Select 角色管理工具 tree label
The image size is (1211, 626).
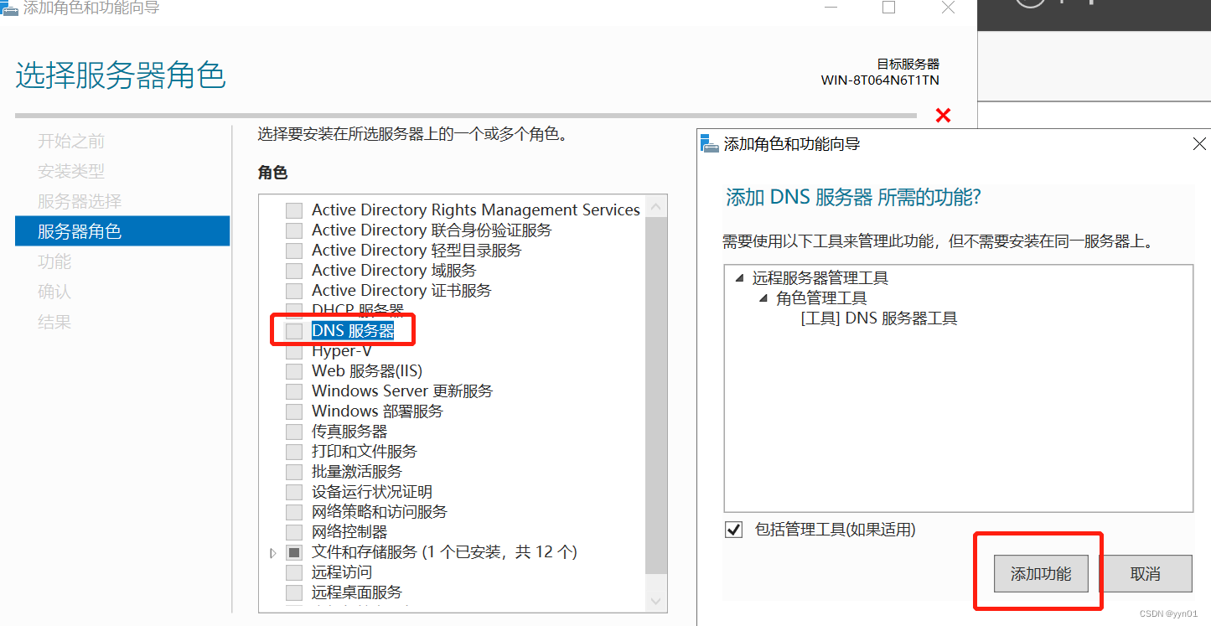pos(821,298)
